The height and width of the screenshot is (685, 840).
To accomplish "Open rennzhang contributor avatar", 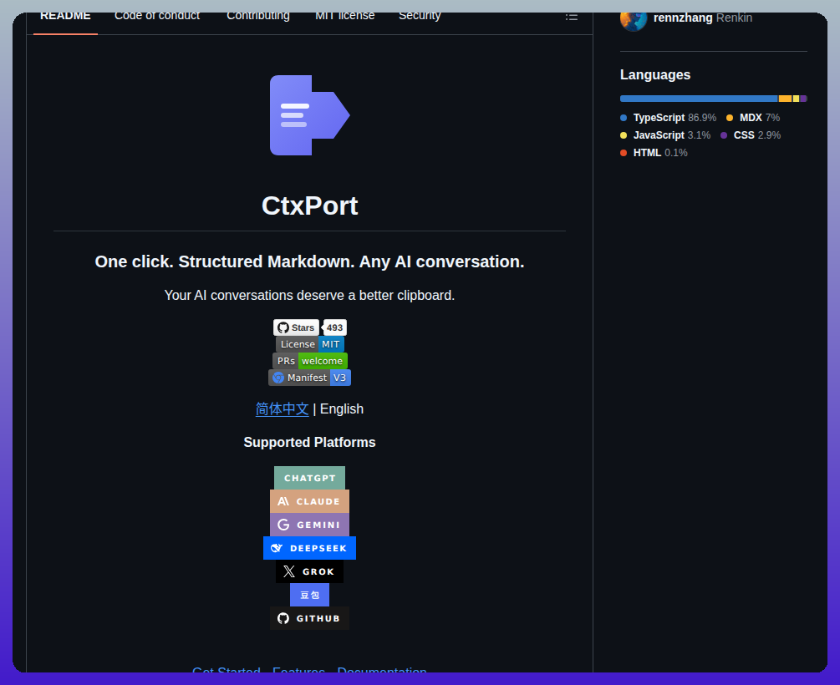I will [634, 19].
